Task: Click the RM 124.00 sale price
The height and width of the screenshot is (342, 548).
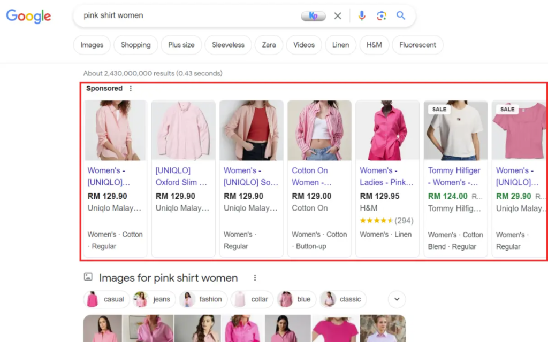Action: click(448, 196)
